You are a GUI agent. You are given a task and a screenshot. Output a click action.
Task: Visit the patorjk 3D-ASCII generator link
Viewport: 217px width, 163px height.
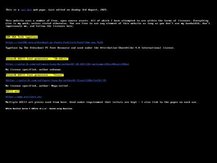(x=67, y=64)
